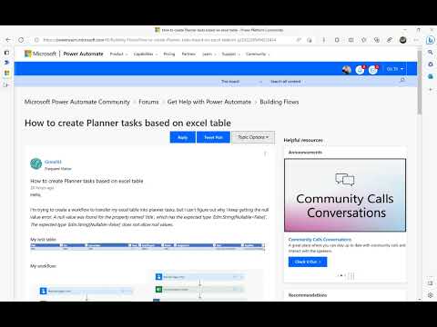Open the Pricing menu item
Screen dimensions: 437x327
tap(169, 54)
